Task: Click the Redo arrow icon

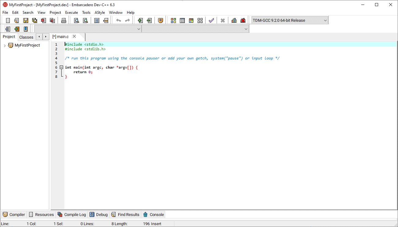Action: 127,21
